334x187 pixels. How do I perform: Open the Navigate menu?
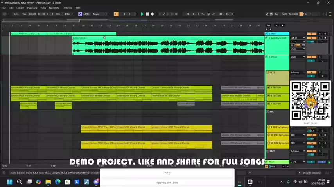[x=54, y=8]
